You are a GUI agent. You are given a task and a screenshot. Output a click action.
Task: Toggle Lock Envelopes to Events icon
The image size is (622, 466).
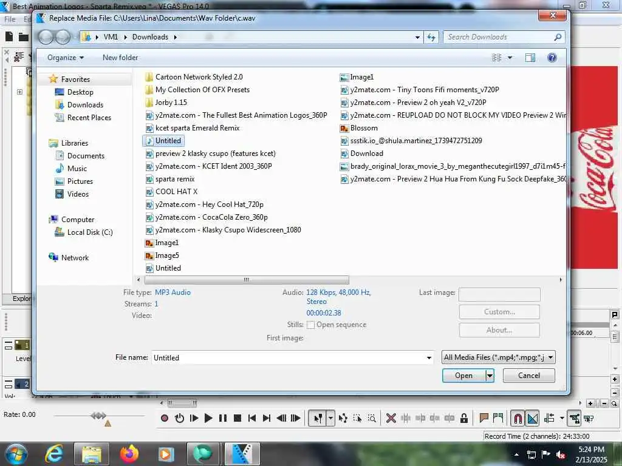tap(574, 418)
